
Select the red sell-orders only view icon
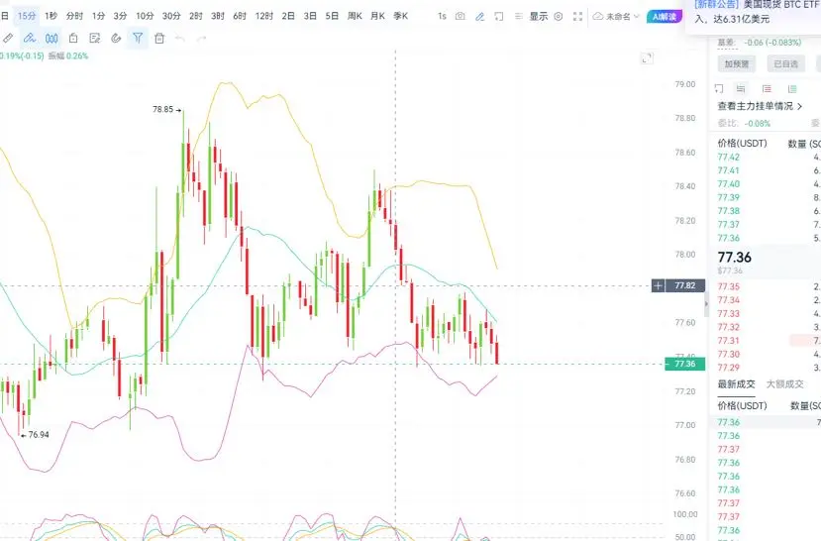767,88
